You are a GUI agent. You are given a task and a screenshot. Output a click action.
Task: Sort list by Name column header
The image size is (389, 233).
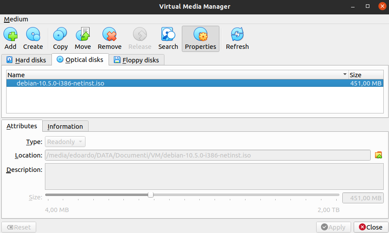177,75
